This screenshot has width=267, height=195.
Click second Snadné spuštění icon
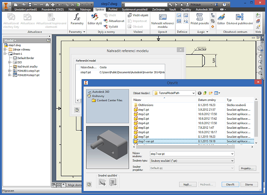pos(113,182)
